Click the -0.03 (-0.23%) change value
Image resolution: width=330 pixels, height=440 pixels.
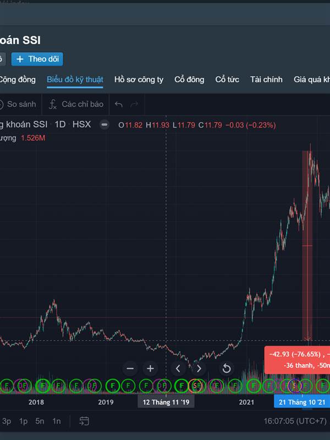[x=251, y=125]
